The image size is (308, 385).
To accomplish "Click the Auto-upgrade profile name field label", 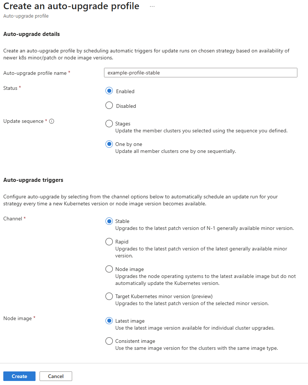I will (35, 73).
